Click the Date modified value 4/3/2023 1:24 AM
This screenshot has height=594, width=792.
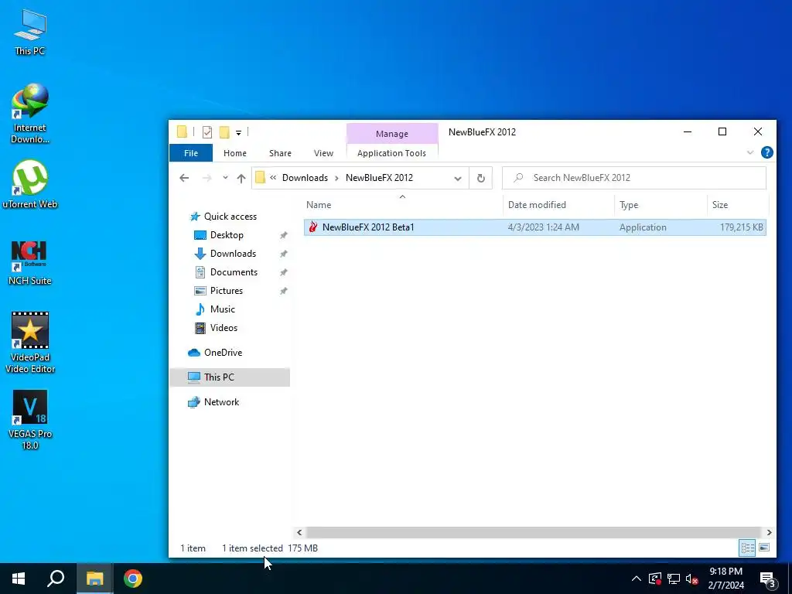point(544,227)
